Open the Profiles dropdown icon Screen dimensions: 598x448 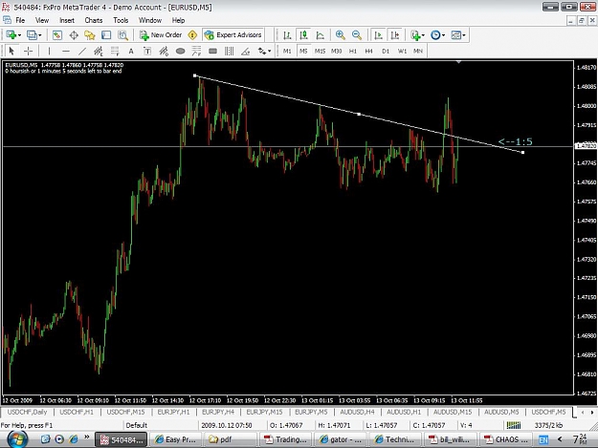[x=33, y=35]
